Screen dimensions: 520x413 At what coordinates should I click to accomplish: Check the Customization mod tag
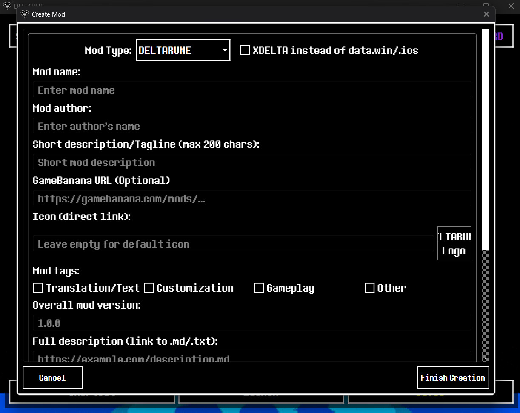click(x=149, y=288)
